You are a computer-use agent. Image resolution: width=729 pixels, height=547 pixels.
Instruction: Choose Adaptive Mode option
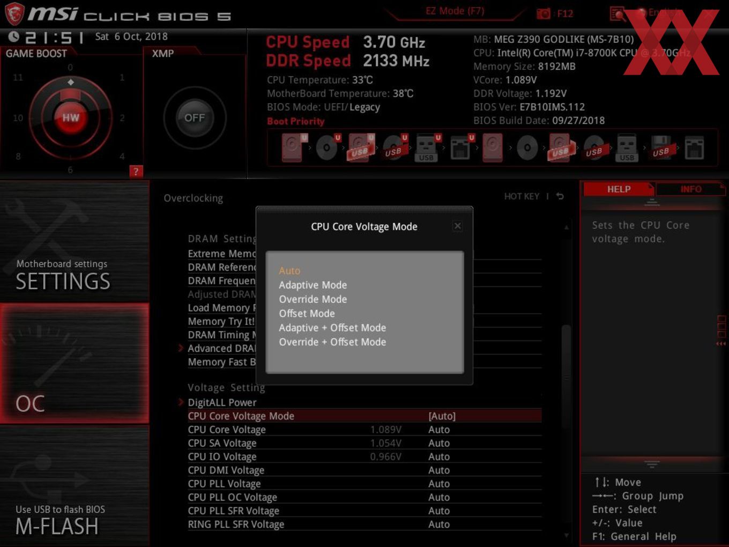(313, 285)
